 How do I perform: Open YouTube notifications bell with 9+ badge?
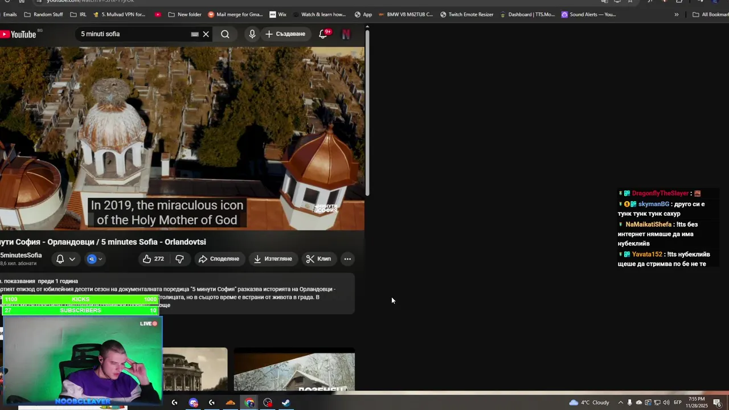323,34
